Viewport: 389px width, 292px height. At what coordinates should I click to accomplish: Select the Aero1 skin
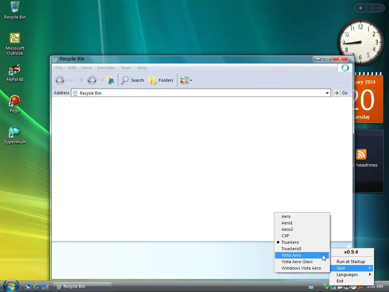click(302, 223)
